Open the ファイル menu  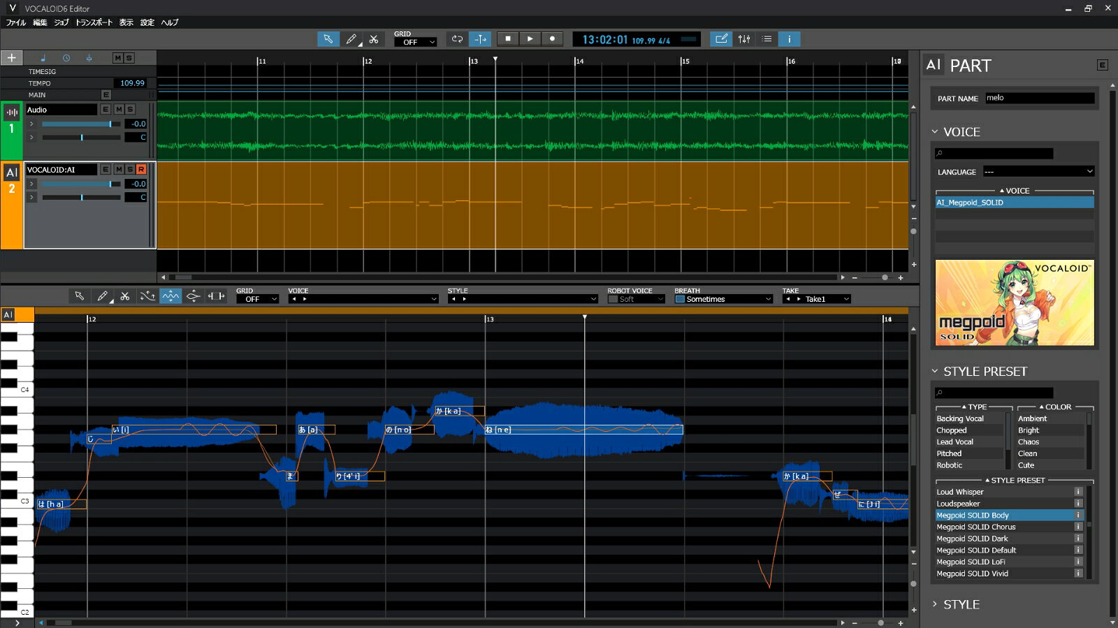click(16, 22)
